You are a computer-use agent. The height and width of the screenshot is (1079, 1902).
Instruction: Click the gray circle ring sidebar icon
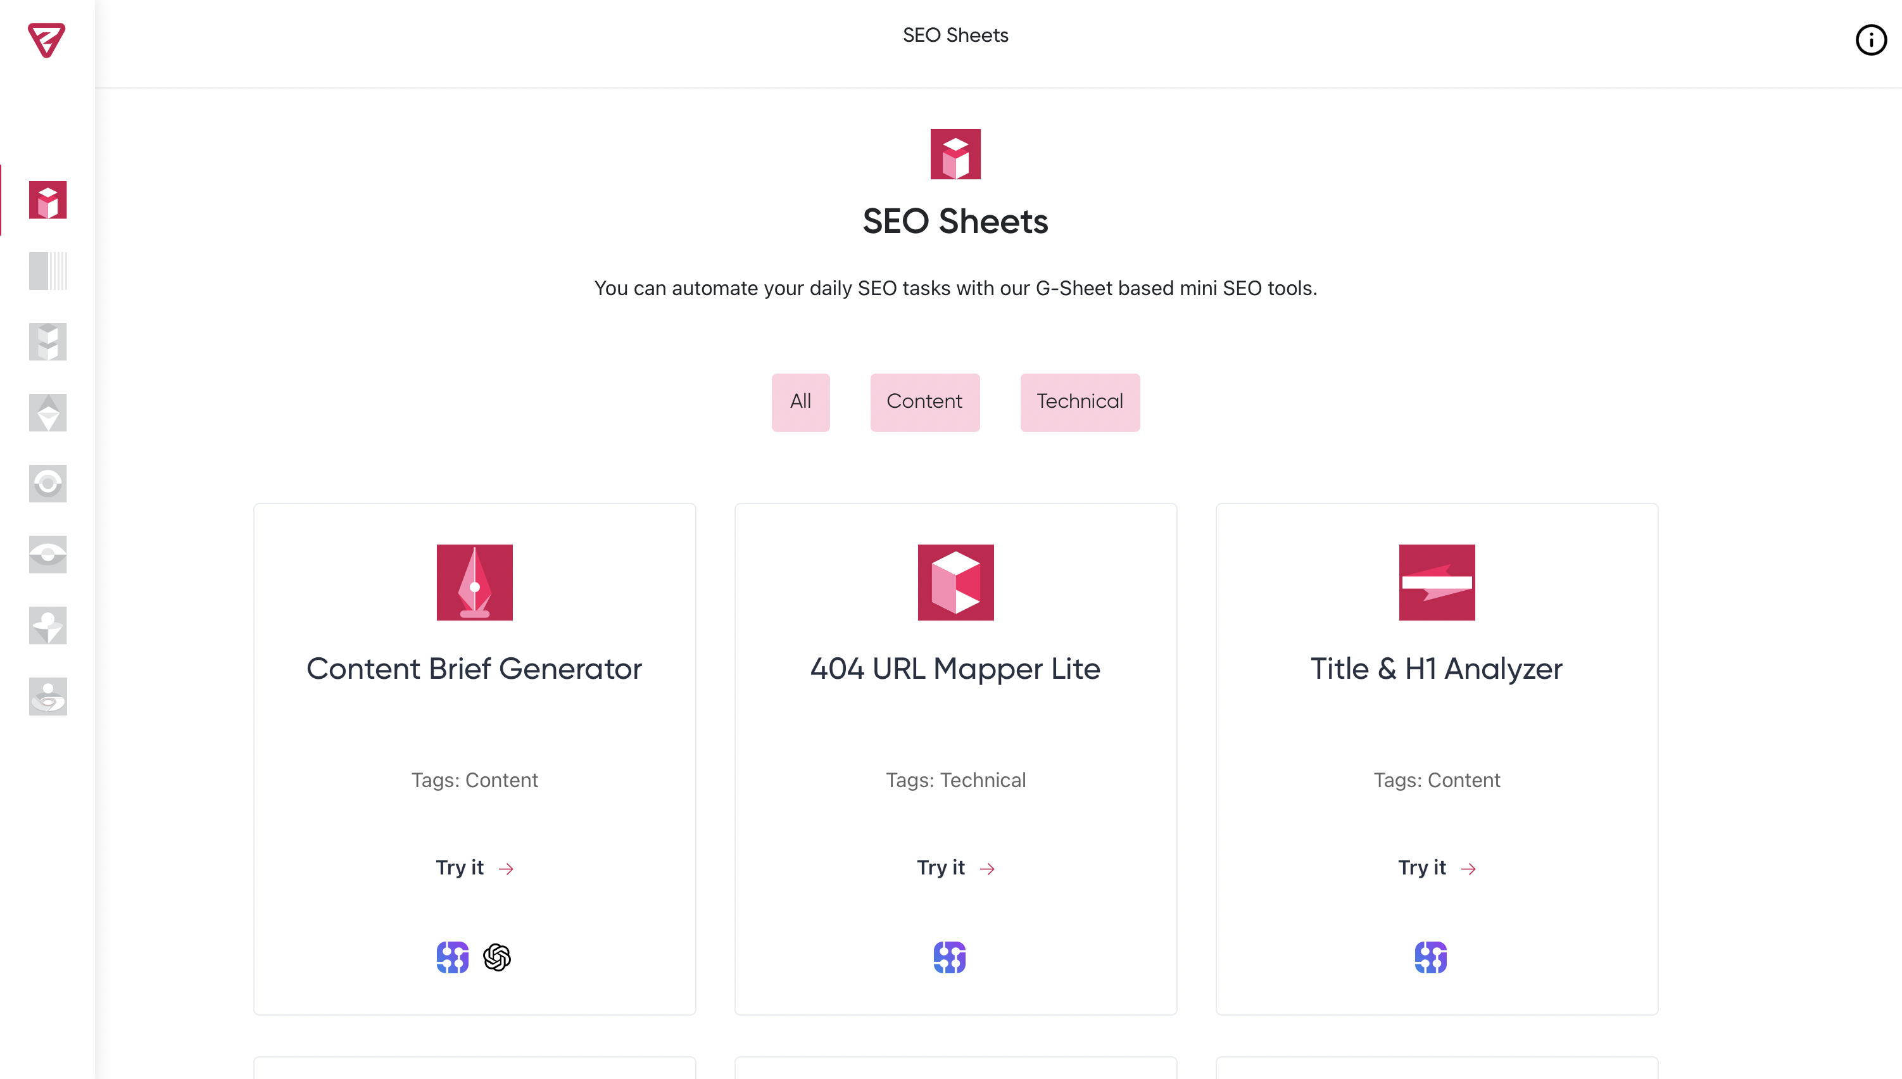[48, 484]
